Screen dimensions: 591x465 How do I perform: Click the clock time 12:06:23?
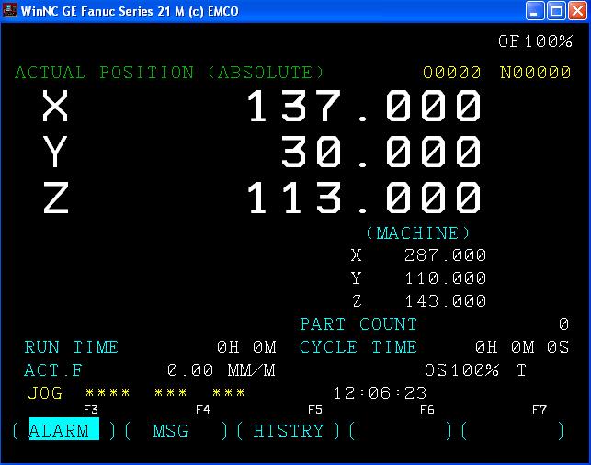point(380,393)
